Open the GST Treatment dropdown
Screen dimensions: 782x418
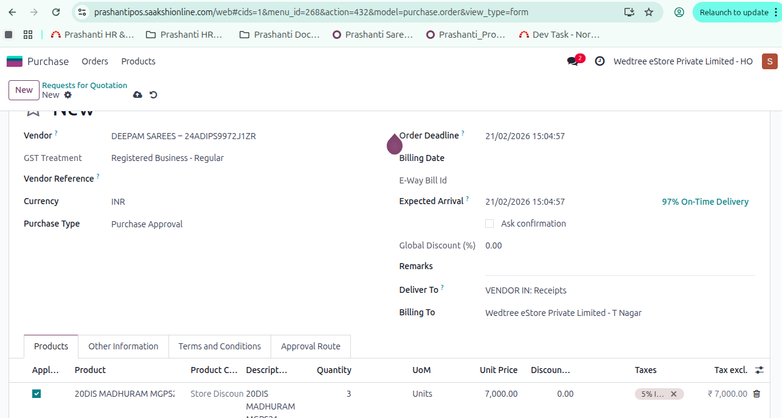pyautogui.click(x=243, y=158)
